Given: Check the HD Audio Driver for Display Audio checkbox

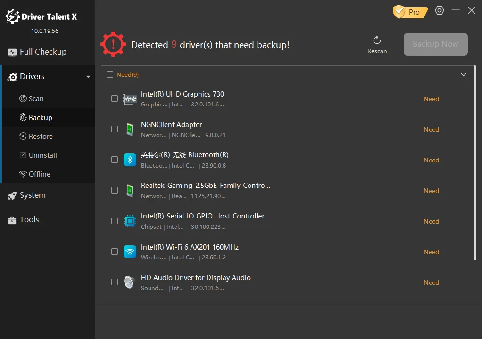Looking at the screenshot, I should tap(114, 282).
